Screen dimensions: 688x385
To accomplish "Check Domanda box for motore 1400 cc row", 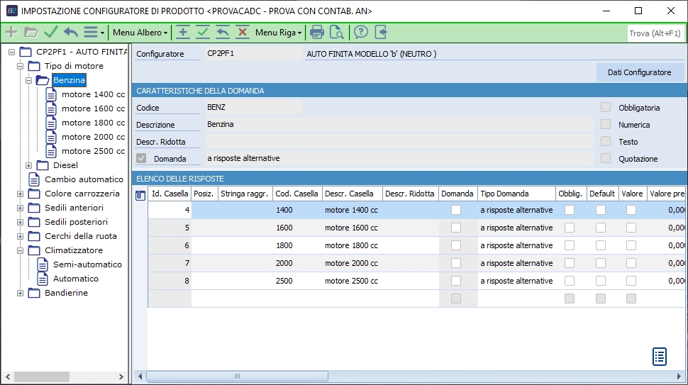I will (x=456, y=210).
